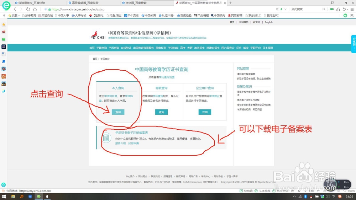356x200 pixels.
Task: Switch to 高级编辑器_百度经验 tab
Action: pyautogui.click(x=85, y=3)
